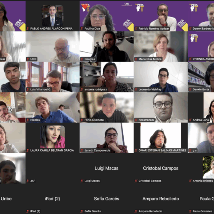Select Omar Esteban Salinas Martinez video tile

pos(161,138)
